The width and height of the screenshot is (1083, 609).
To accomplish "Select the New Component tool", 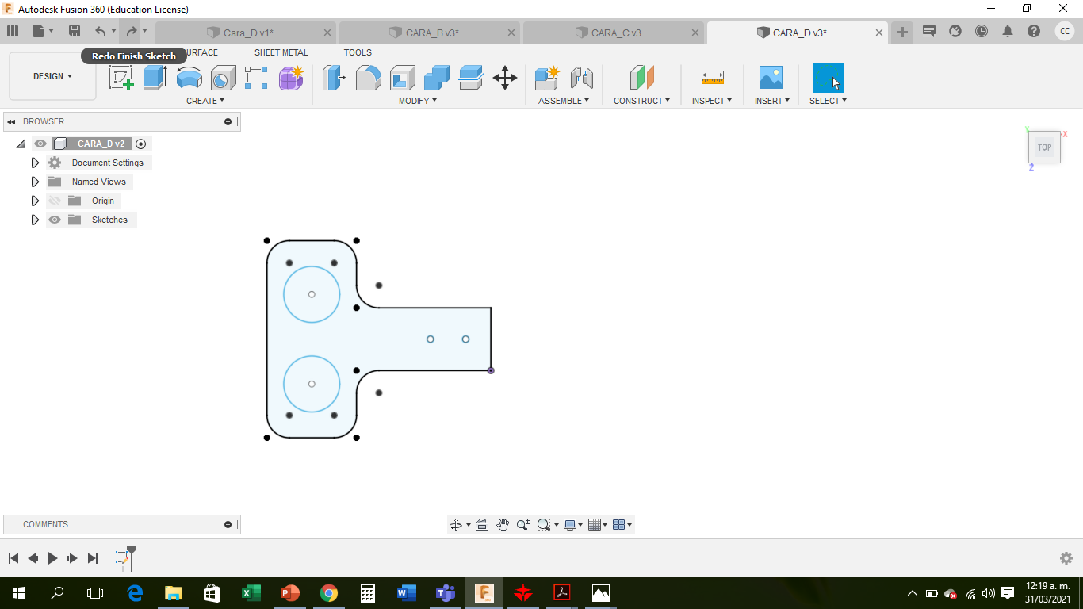I will tap(547, 78).
